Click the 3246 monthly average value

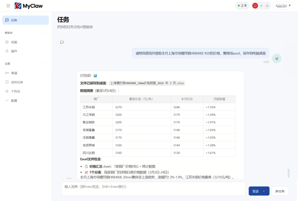(x=177, y=107)
